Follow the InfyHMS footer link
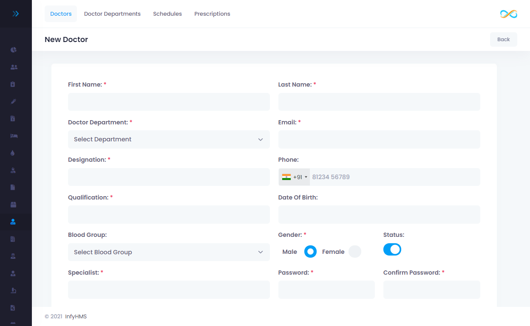This screenshot has height=326, width=530. [x=76, y=317]
